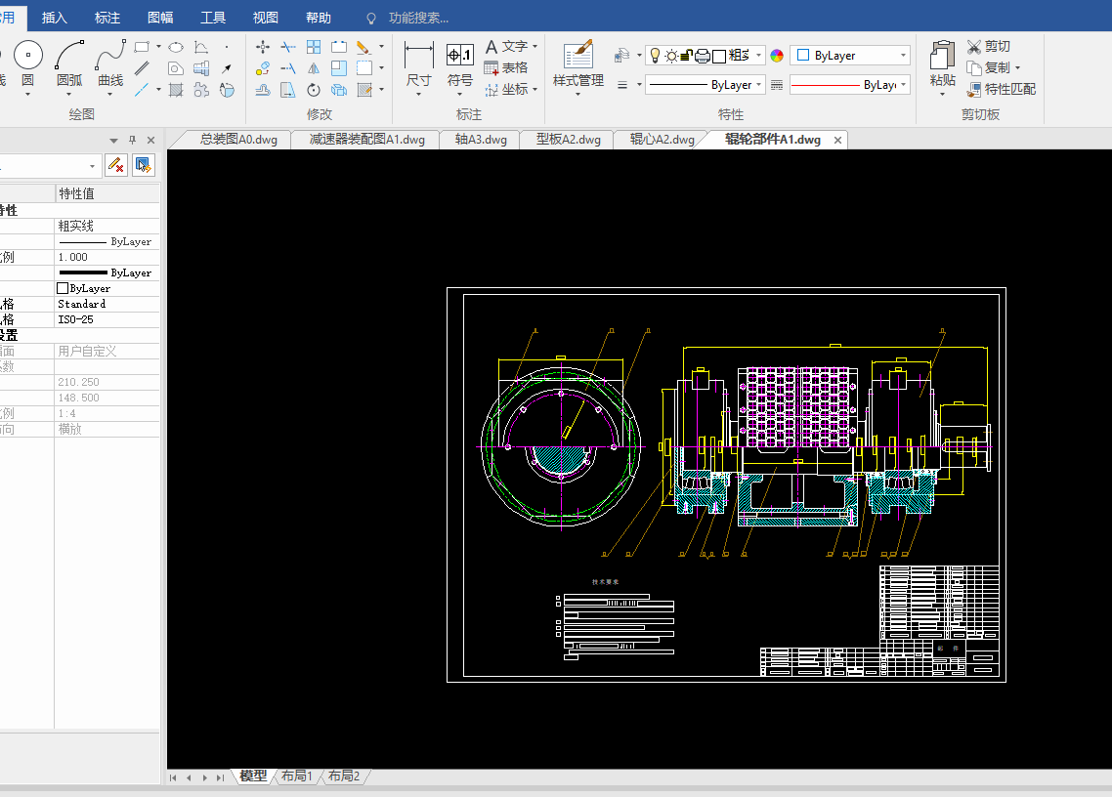Open the View (视图) ribbon tab
1112x797 pixels.
click(x=265, y=18)
